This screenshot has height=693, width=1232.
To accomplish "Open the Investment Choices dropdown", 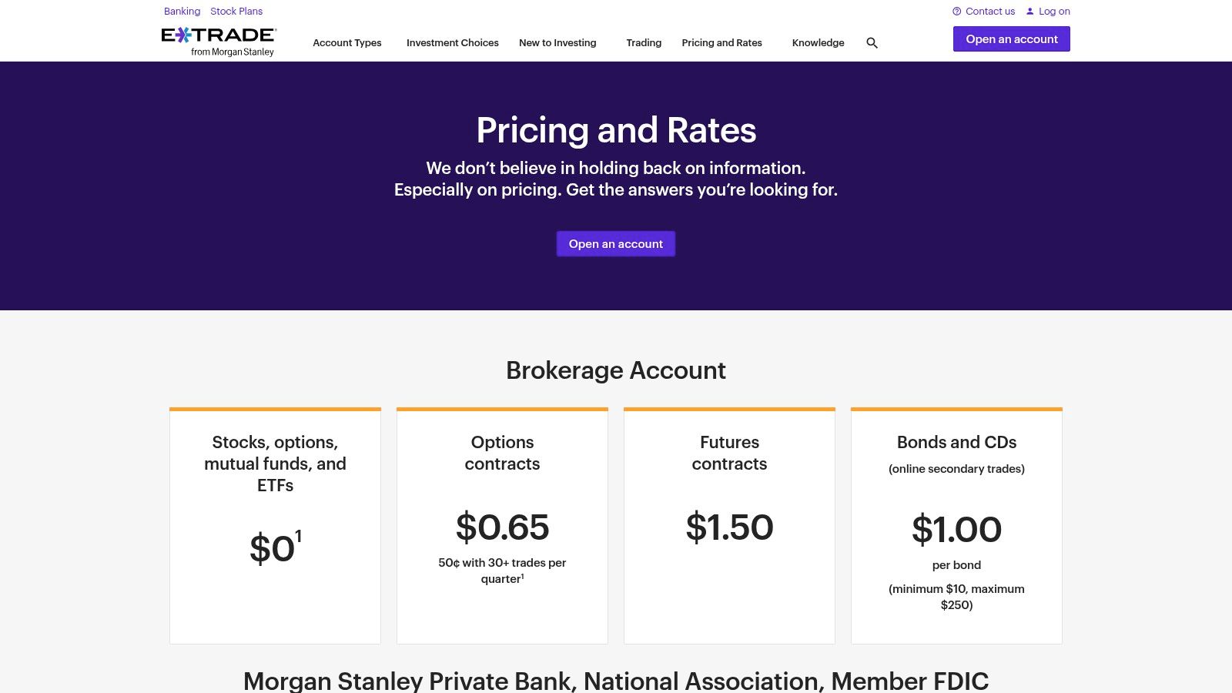I will (x=452, y=43).
